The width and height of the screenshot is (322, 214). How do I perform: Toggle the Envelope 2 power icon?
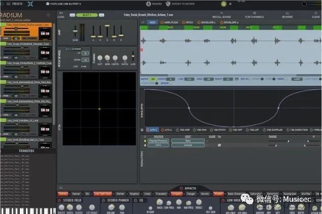pyautogui.click(x=221, y=22)
